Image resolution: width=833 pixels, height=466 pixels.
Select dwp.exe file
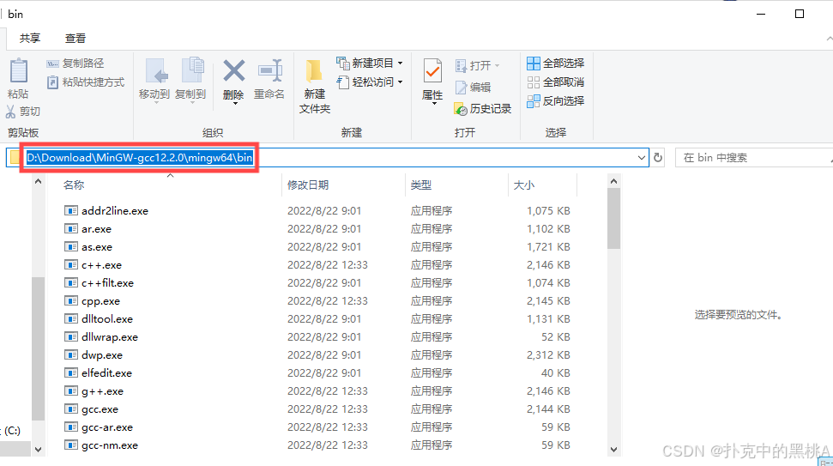[x=101, y=355]
